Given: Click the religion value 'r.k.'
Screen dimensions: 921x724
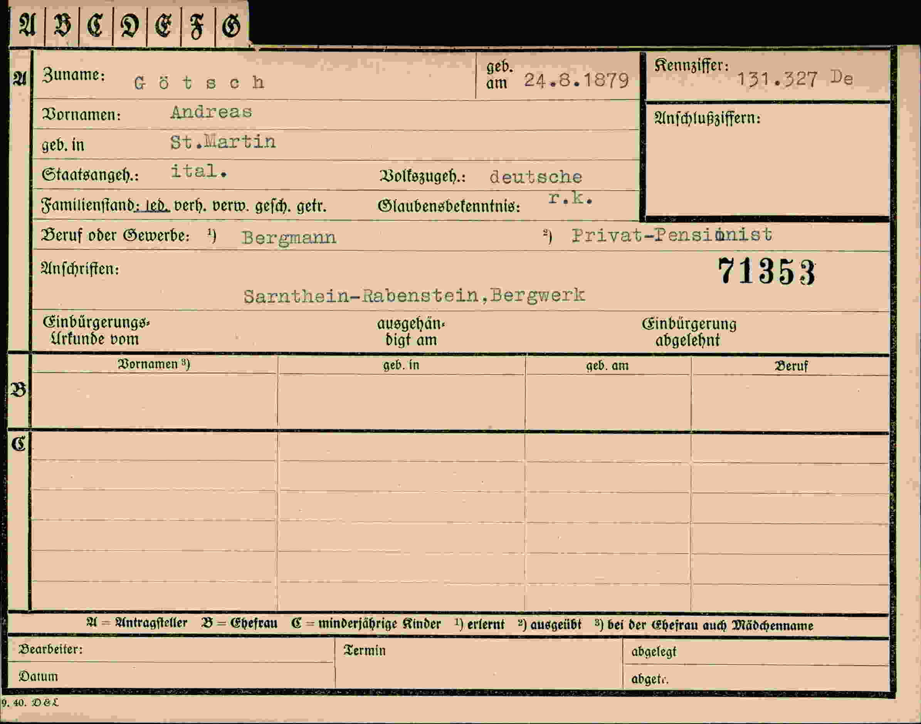Looking at the screenshot, I should 570,198.
